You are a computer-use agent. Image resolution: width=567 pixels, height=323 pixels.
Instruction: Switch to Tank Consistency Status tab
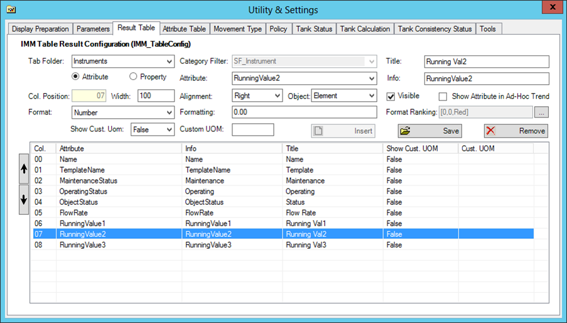pyautogui.click(x=435, y=29)
